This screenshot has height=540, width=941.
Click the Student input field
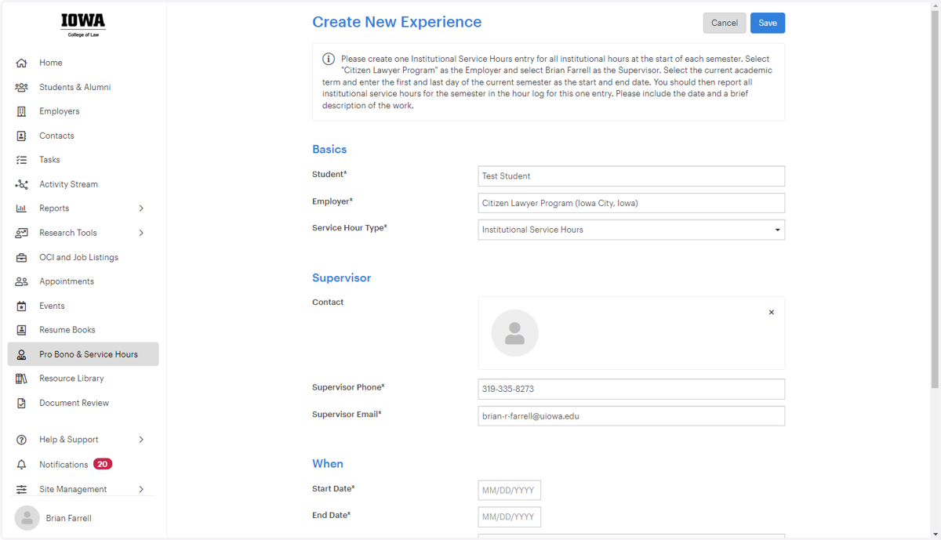click(x=631, y=176)
